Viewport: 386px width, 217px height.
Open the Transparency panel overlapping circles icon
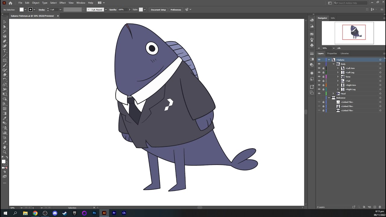pyautogui.click(x=312, y=65)
